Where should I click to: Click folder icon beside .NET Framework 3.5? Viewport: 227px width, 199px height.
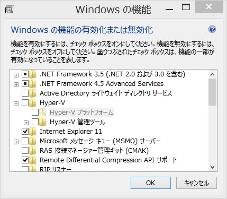click(x=33, y=74)
